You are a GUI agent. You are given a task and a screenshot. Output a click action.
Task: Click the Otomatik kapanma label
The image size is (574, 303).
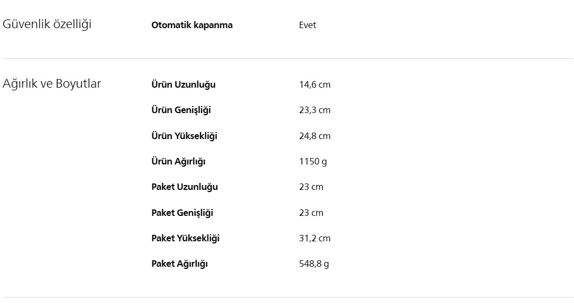click(192, 25)
